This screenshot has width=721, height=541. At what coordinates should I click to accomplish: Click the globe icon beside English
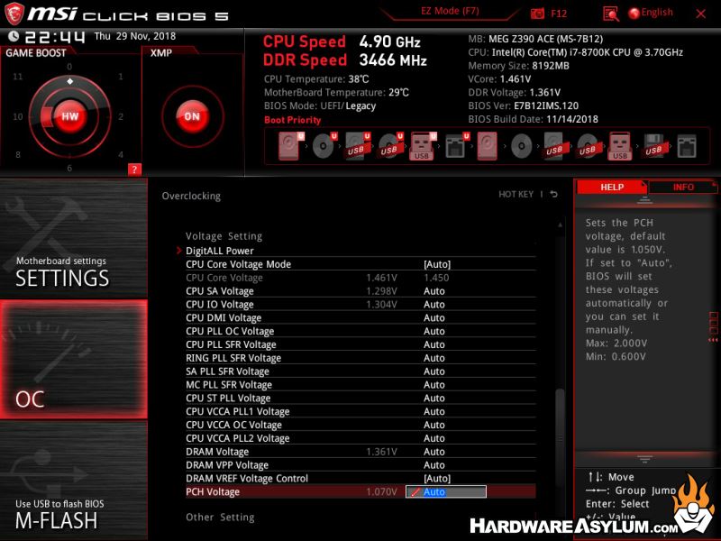(634, 13)
